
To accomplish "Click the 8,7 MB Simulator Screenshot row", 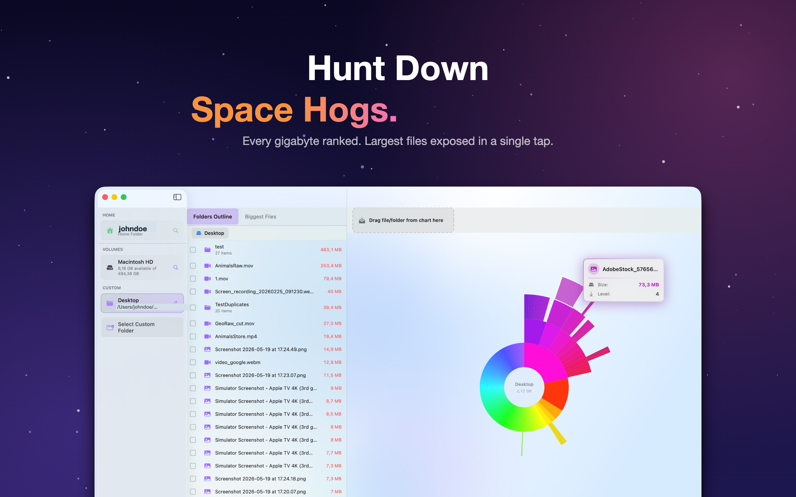I will (x=267, y=401).
